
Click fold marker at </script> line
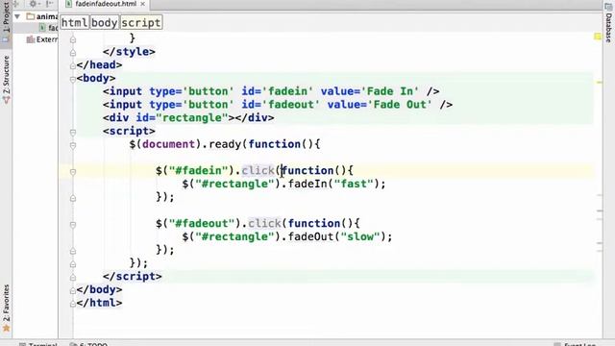coord(73,278)
